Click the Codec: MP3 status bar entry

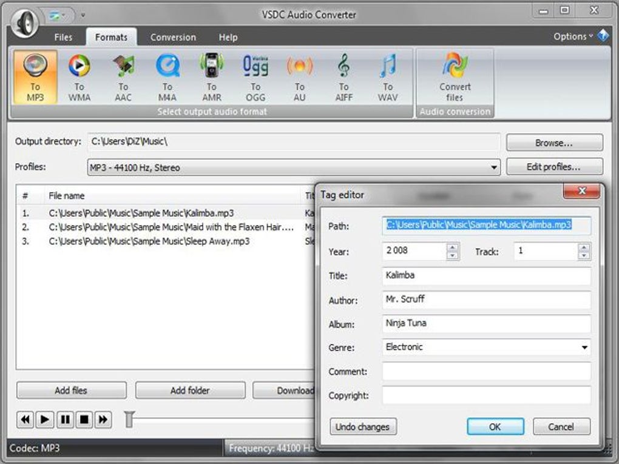(115, 448)
